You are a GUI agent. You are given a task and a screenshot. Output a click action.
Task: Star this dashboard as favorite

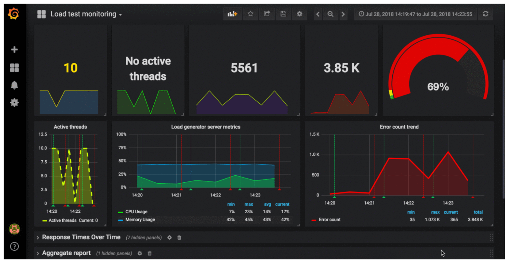(251, 14)
